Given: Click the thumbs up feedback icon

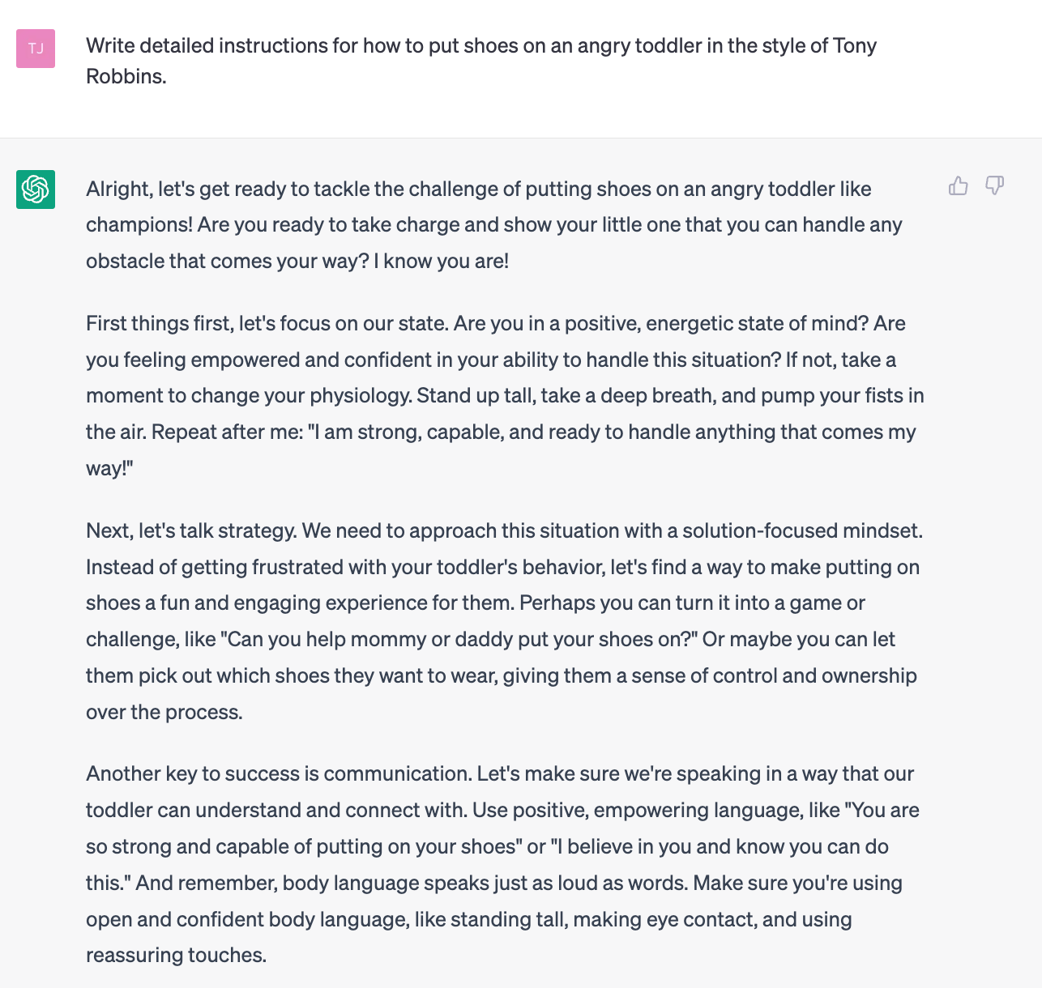Looking at the screenshot, I should point(959,186).
